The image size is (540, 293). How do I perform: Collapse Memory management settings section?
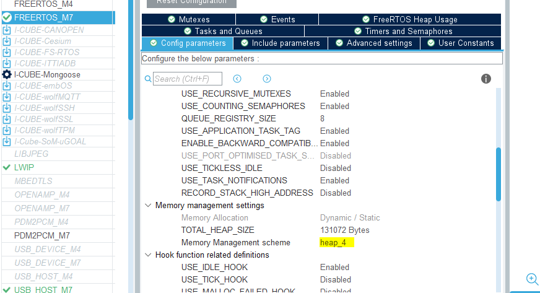tap(148, 206)
